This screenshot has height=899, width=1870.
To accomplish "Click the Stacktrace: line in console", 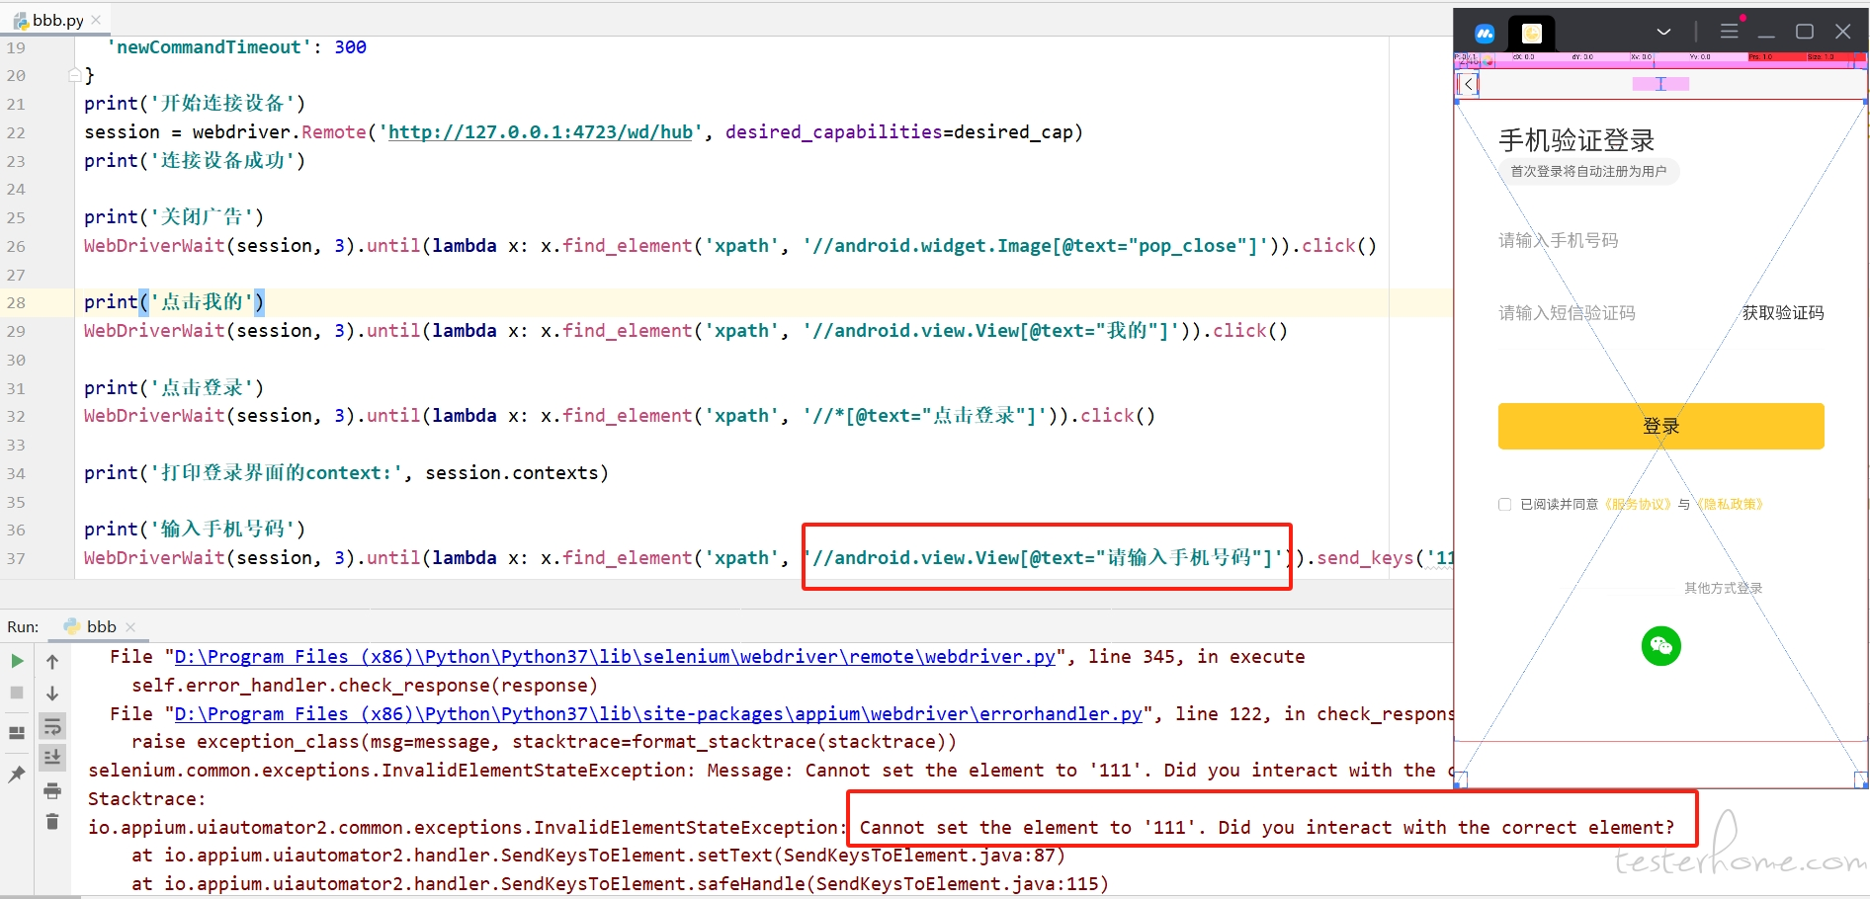I will click(x=146, y=799).
